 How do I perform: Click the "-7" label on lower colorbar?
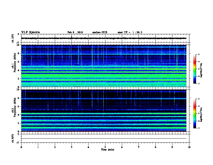point(198,128)
